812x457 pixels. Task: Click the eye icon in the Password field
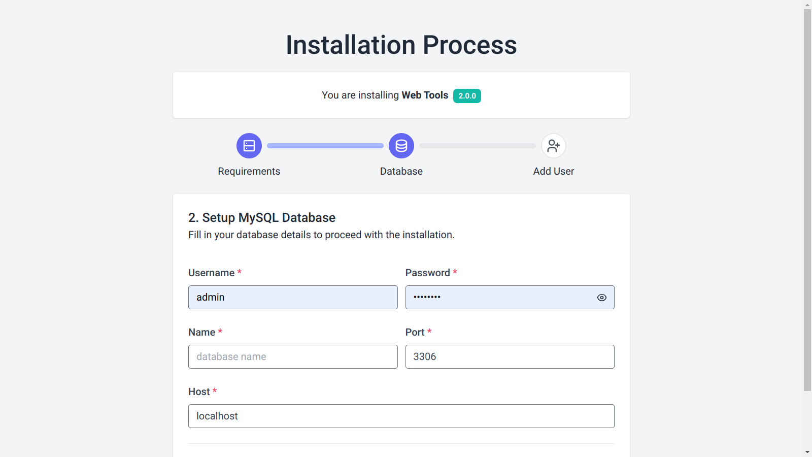[x=601, y=298]
